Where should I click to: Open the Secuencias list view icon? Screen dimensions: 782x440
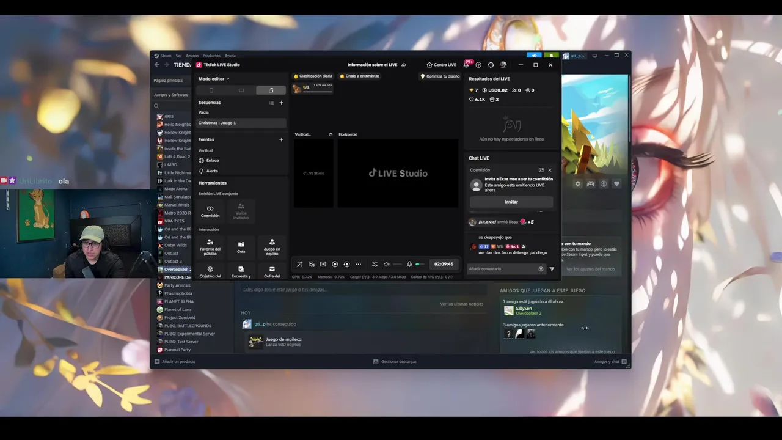point(271,103)
